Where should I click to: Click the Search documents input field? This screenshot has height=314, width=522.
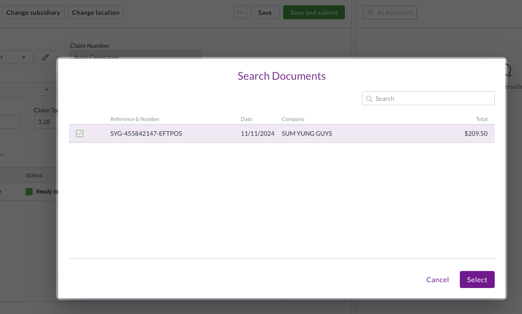click(x=428, y=99)
